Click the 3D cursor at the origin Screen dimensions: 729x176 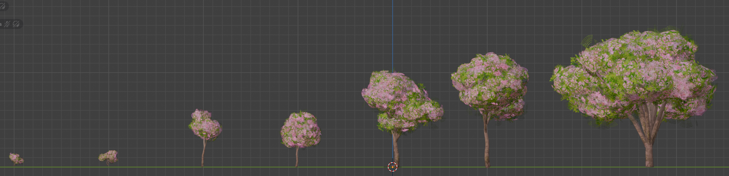click(x=392, y=167)
